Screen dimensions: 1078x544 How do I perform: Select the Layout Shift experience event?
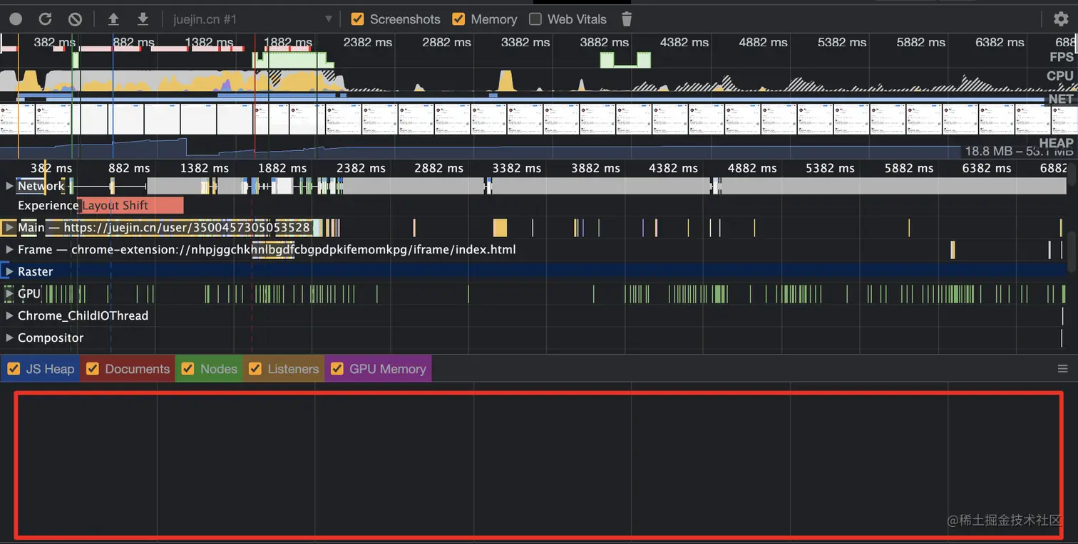click(x=130, y=206)
